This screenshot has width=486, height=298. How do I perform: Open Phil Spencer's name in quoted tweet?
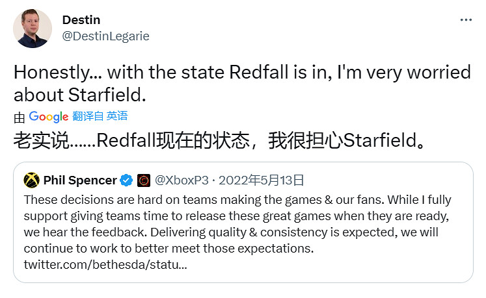(x=80, y=180)
